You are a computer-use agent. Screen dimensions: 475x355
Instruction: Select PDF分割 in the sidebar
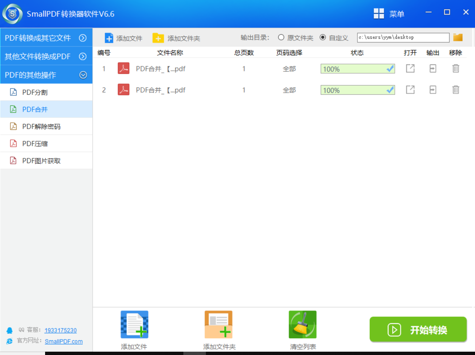(35, 92)
